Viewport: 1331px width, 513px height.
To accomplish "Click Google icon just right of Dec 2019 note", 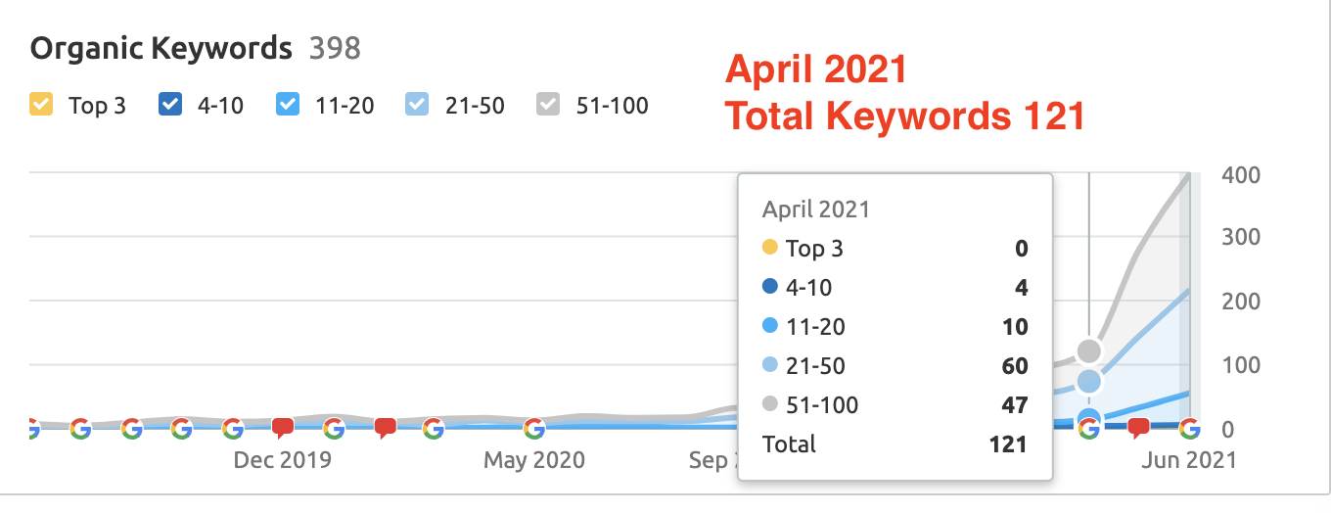I will point(333,428).
